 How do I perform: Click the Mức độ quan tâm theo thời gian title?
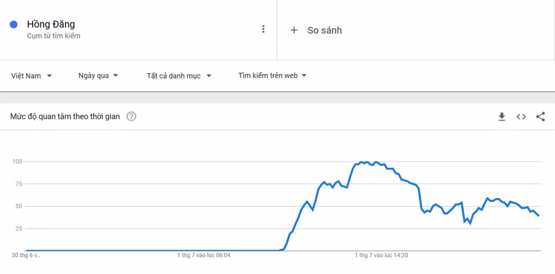(x=65, y=116)
